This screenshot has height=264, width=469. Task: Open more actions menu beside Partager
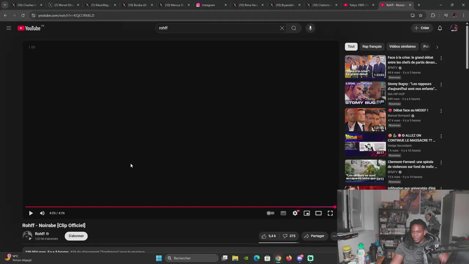(x=334, y=236)
